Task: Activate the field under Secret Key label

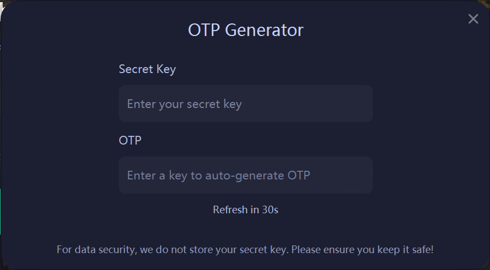Action: 246,104
